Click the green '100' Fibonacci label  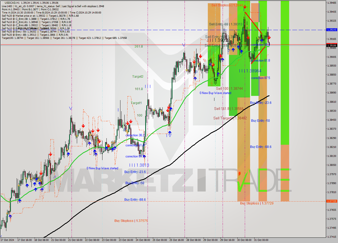click(139, 115)
